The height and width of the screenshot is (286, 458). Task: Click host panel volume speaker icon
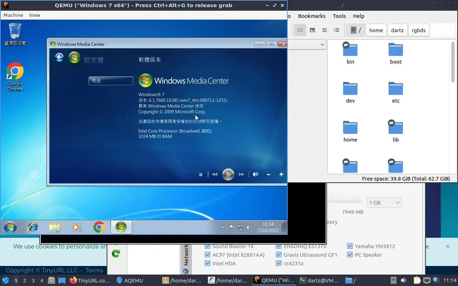coord(403,281)
